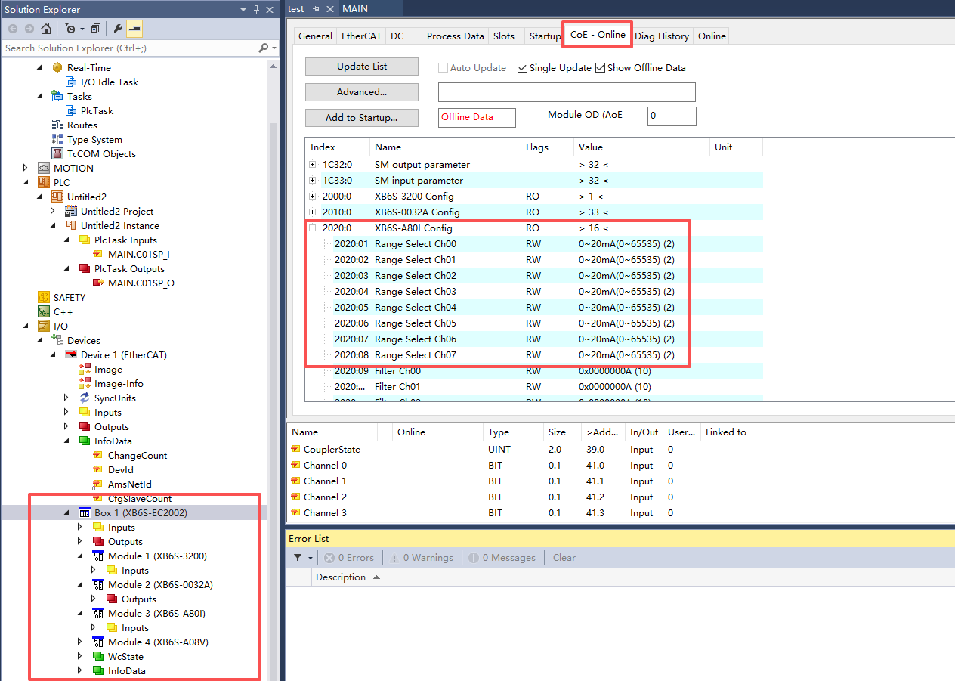
Task: Toggle the Auto Update checkbox
Action: [x=444, y=68]
